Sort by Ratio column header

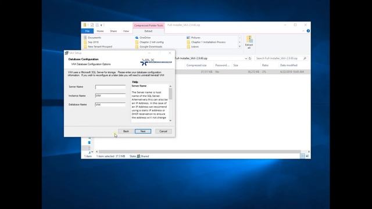click(x=265, y=65)
